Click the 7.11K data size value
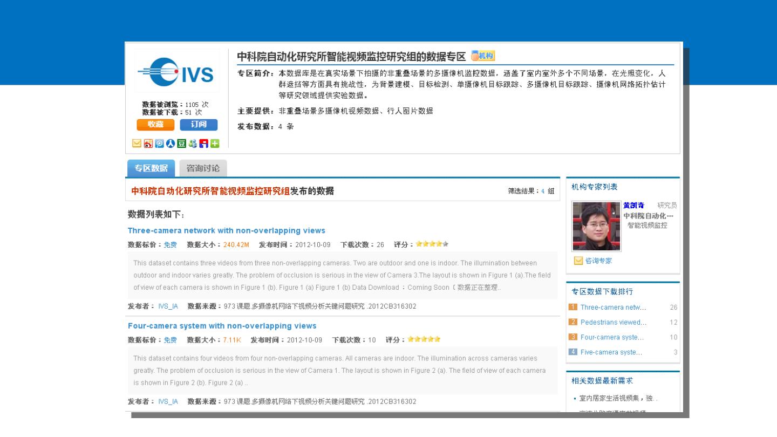 [x=232, y=340]
